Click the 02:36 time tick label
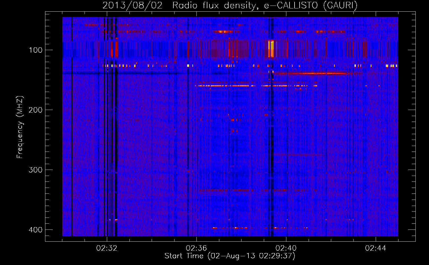Image resolution: width=429 pixels, height=265 pixels. click(196, 248)
